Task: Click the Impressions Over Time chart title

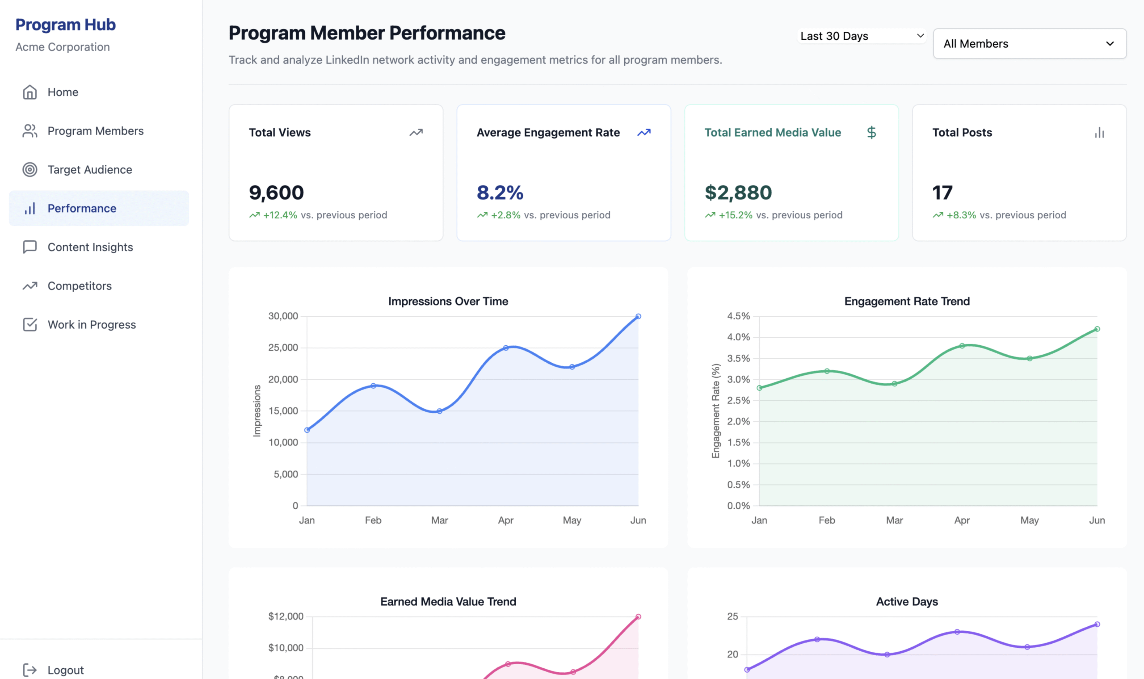Action: point(448,302)
